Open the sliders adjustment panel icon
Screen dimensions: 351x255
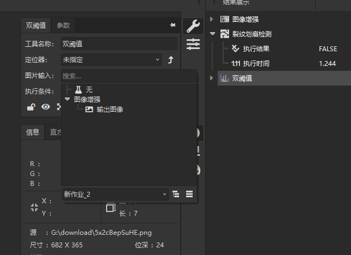[192, 44]
